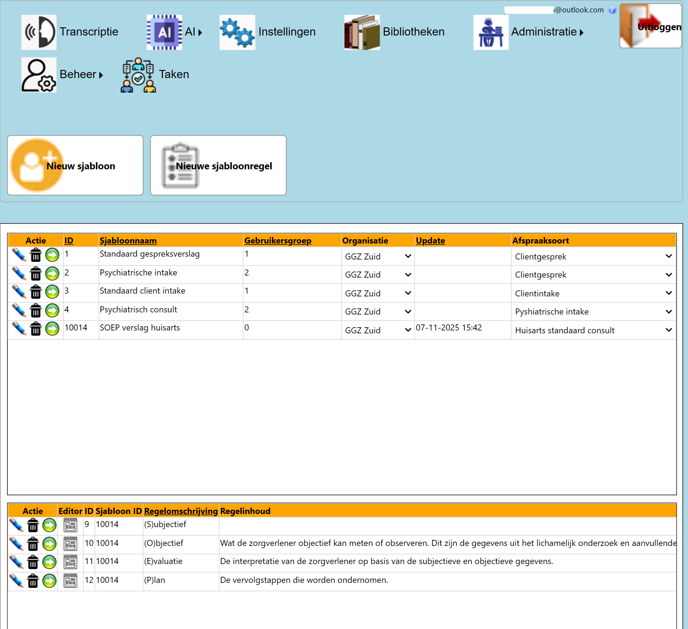Image resolution: width=688 pixels, height=629 pixels.
Task: Click the blue info icon next to email
Action: click(612, 10)
